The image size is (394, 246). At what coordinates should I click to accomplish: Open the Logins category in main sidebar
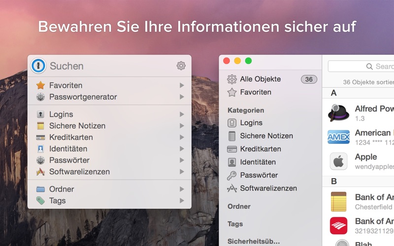pyautogui.click(x=251, y=123)
